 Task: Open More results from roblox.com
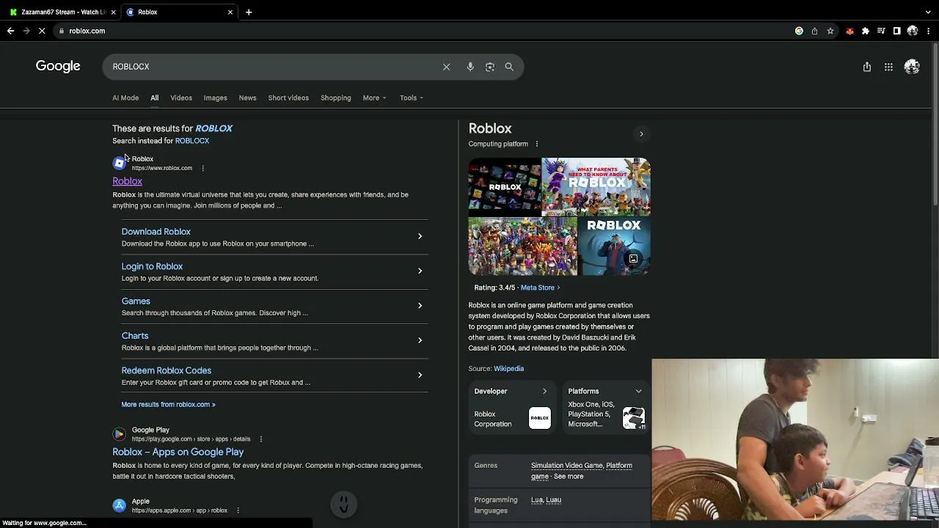click(x=168, y=404)
